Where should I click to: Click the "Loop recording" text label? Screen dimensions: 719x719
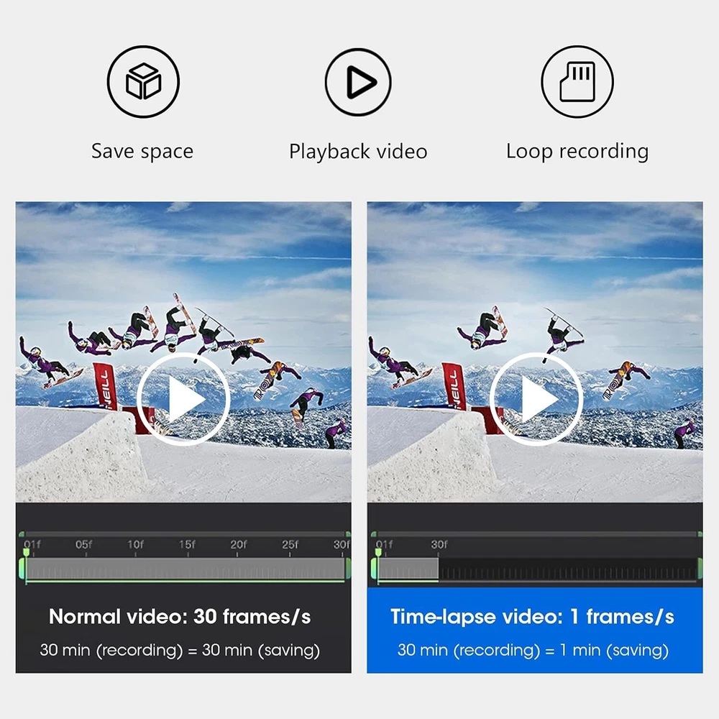[577, 152]
